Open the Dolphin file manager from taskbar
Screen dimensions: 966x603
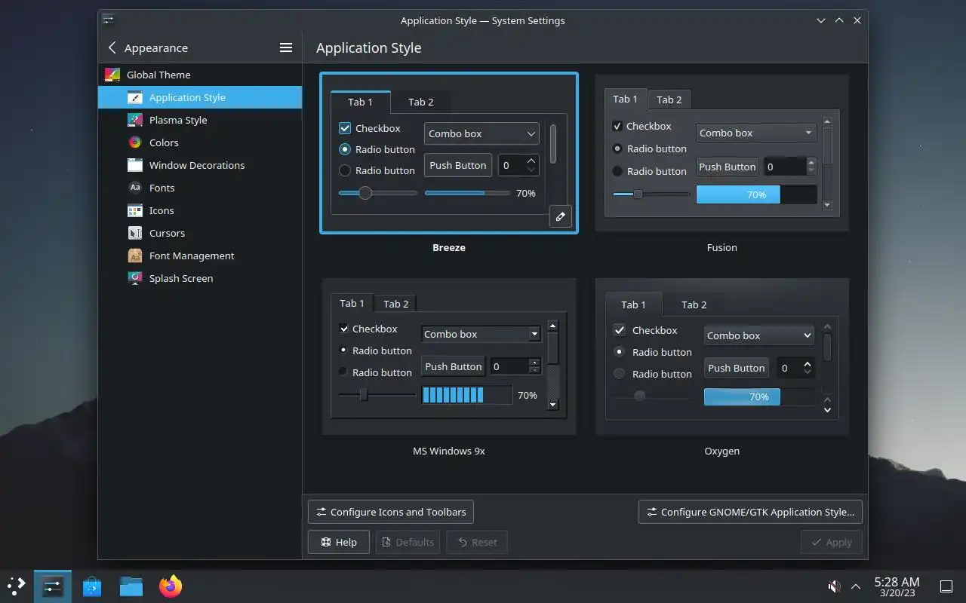click(131, 586)
